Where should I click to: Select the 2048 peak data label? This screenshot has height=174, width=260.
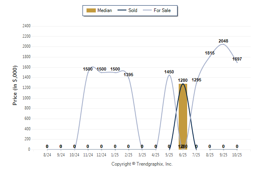[223, 41]
